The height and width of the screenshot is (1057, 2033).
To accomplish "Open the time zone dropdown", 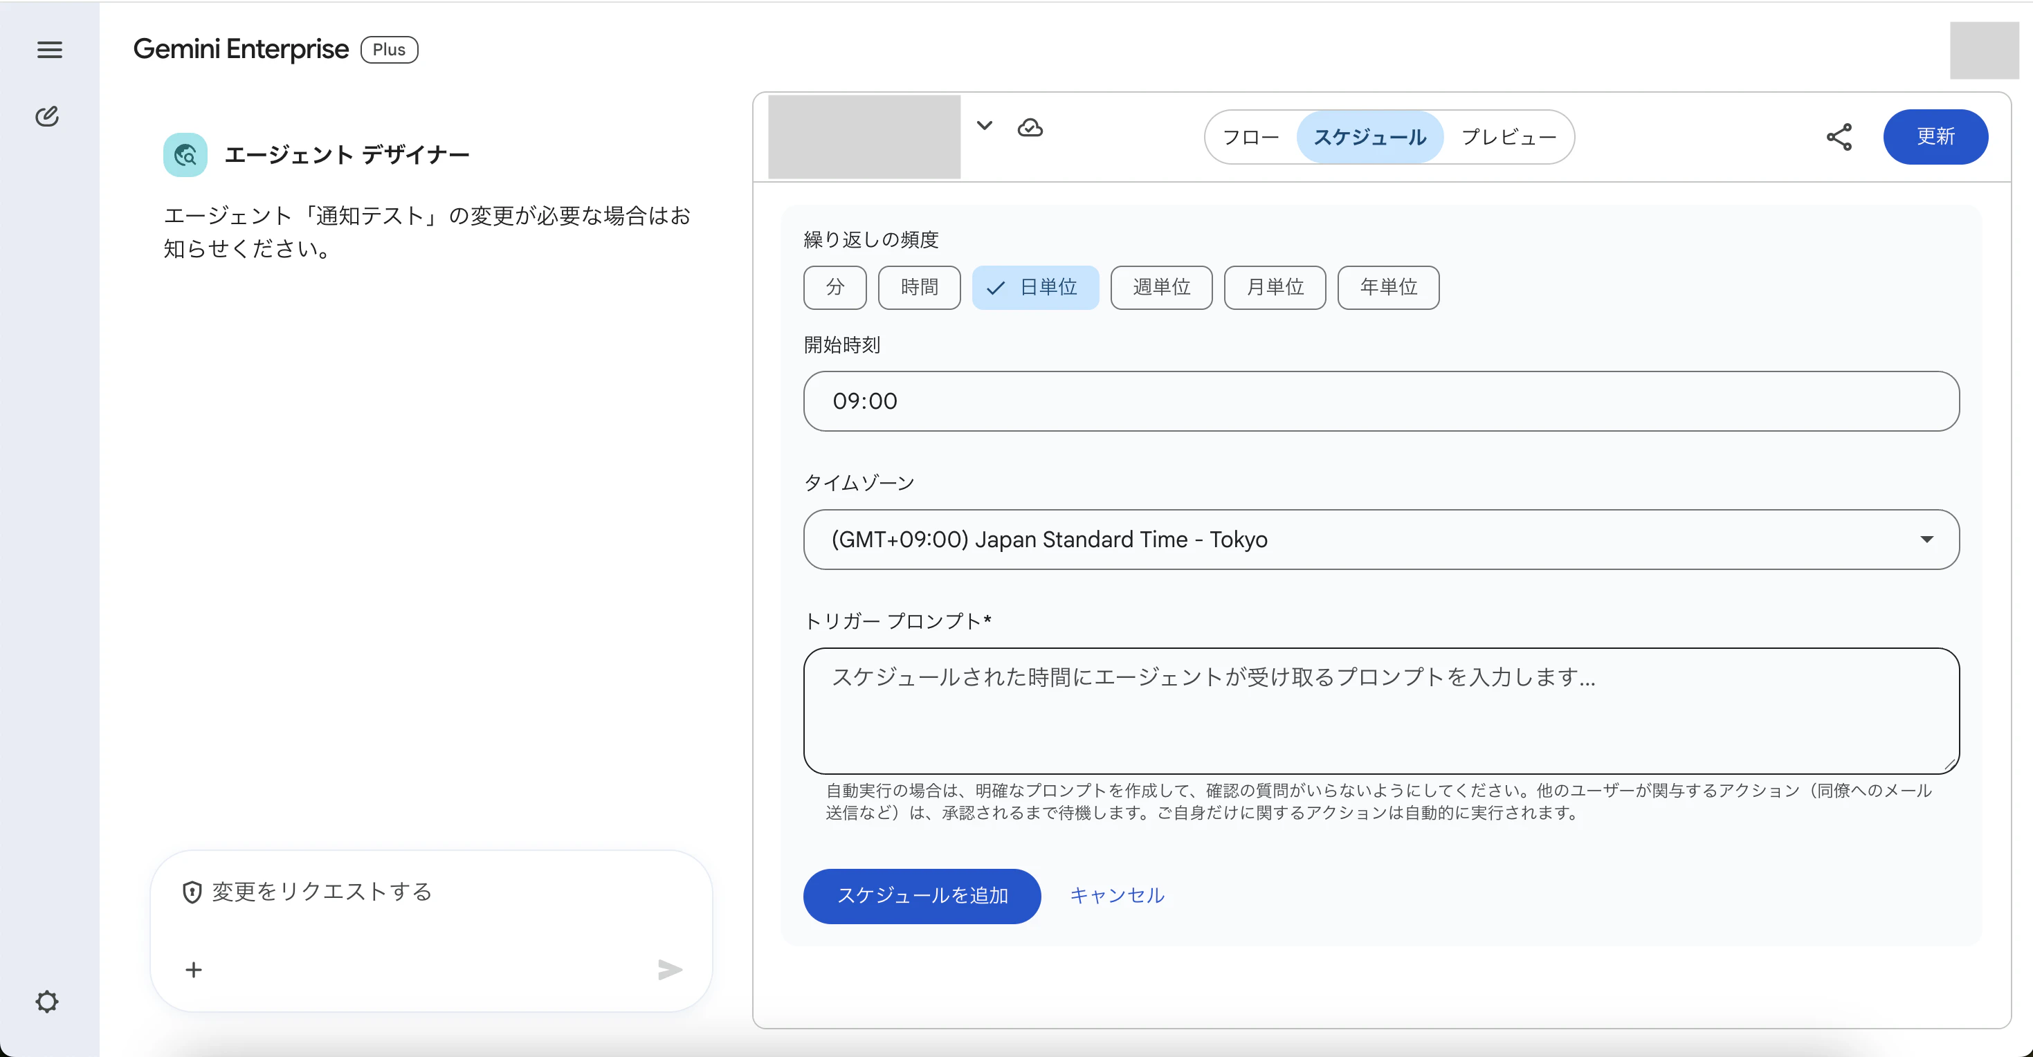I will 1381,540.
